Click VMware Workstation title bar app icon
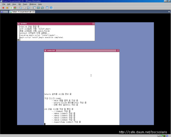This screenshot has width=171, height=137. tap(1, 1)
